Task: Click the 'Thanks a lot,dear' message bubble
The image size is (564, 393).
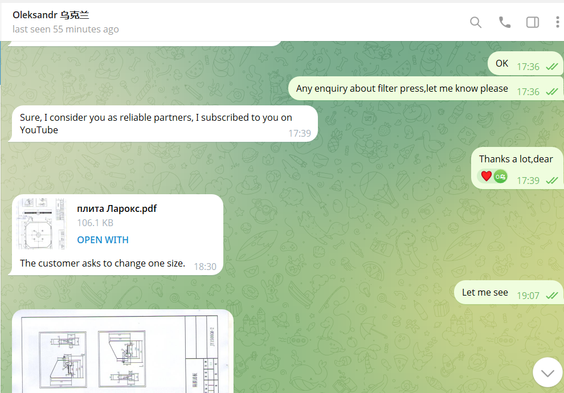Action: click(x=516, y=159)
